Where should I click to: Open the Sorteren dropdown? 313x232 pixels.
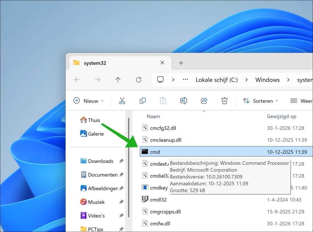(260, 101)
